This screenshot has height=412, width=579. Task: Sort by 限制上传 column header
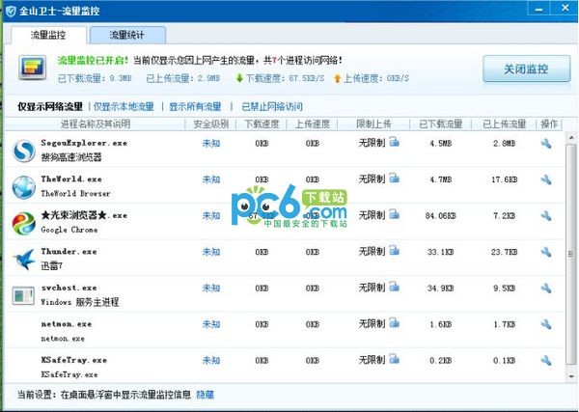click(373, 124)
